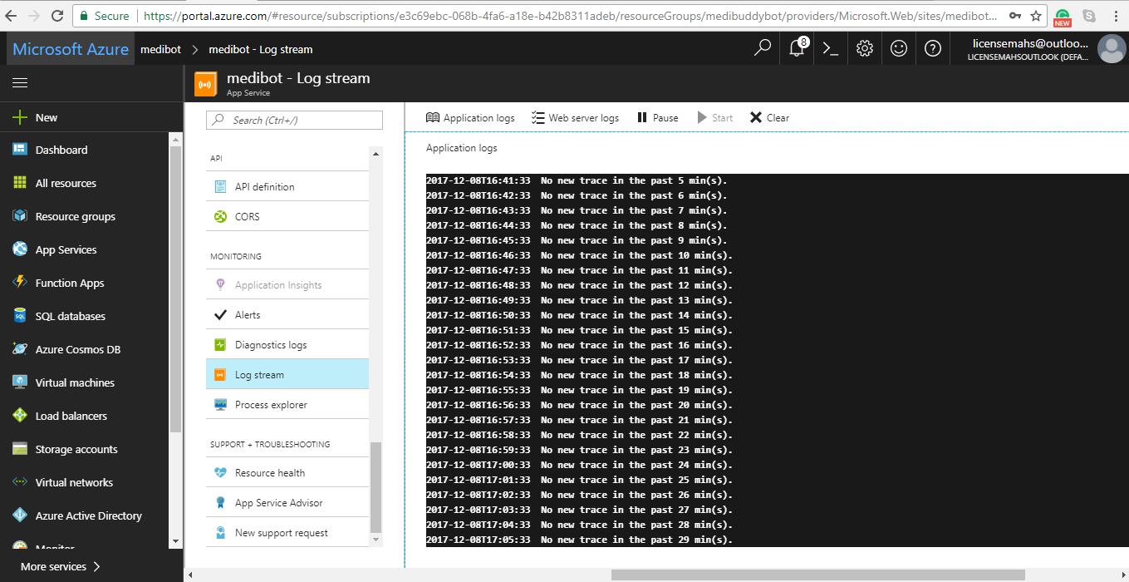
Task: Click the Chrome bookmark star icon
Action: (1036, 16)
